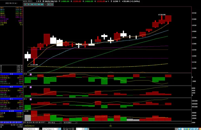Open the start date 2025/05/13 dropdown
201x130 pixels.
[x=38, y=129]
